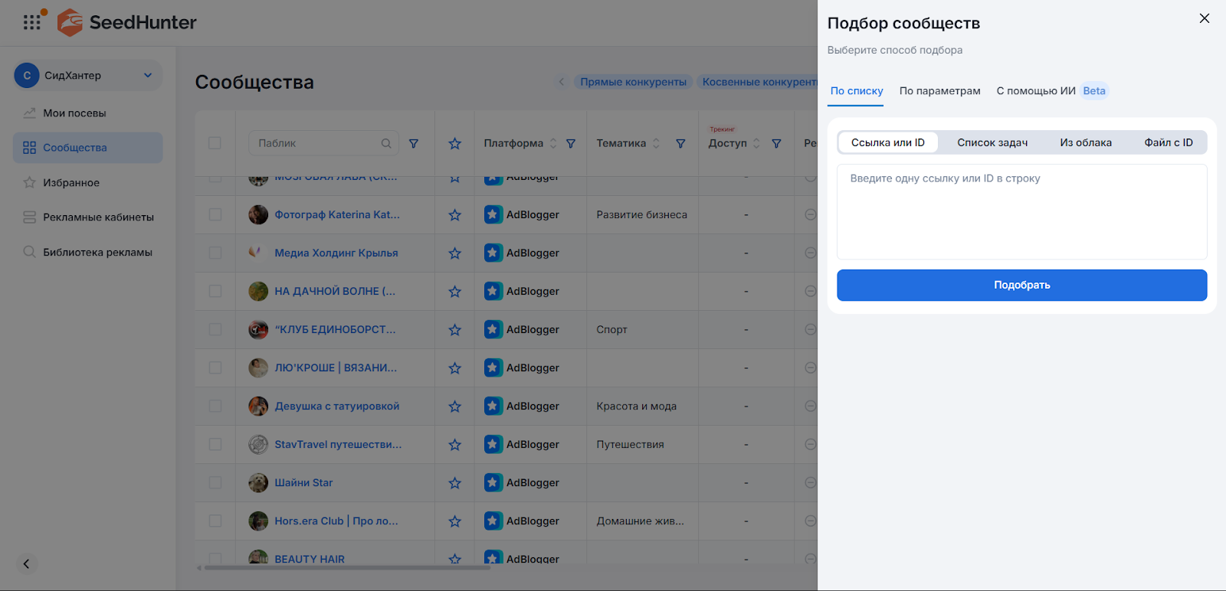Check the select-all checkbox in table header
Viewport: 1226px width, 591px height.
click(215, 143)
